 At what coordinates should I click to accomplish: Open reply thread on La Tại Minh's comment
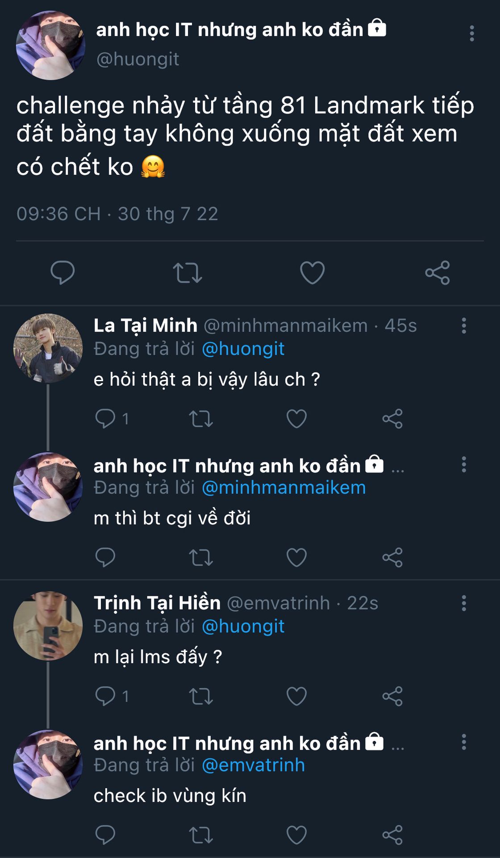tap(106, 419)
